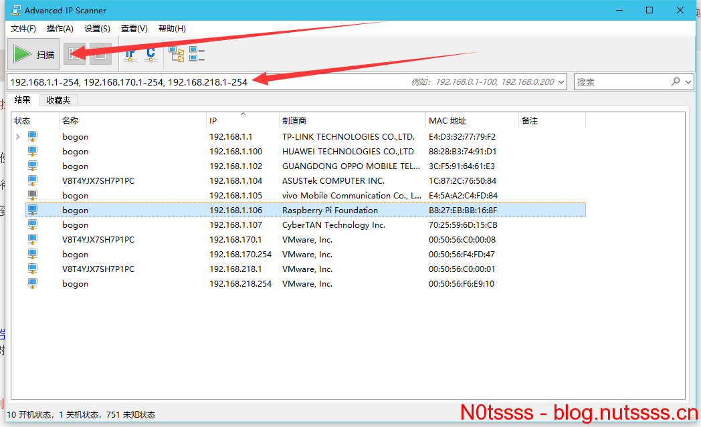
Task: Switch to the 结果 tab
Action: (x=23, y=100)
